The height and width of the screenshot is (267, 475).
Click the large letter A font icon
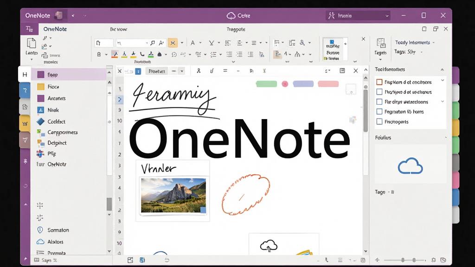click(x=193, y=43)
